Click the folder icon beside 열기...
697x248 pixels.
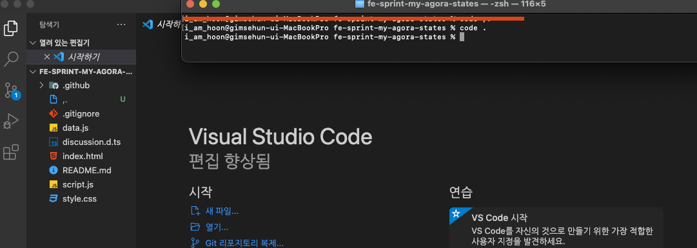195,227
